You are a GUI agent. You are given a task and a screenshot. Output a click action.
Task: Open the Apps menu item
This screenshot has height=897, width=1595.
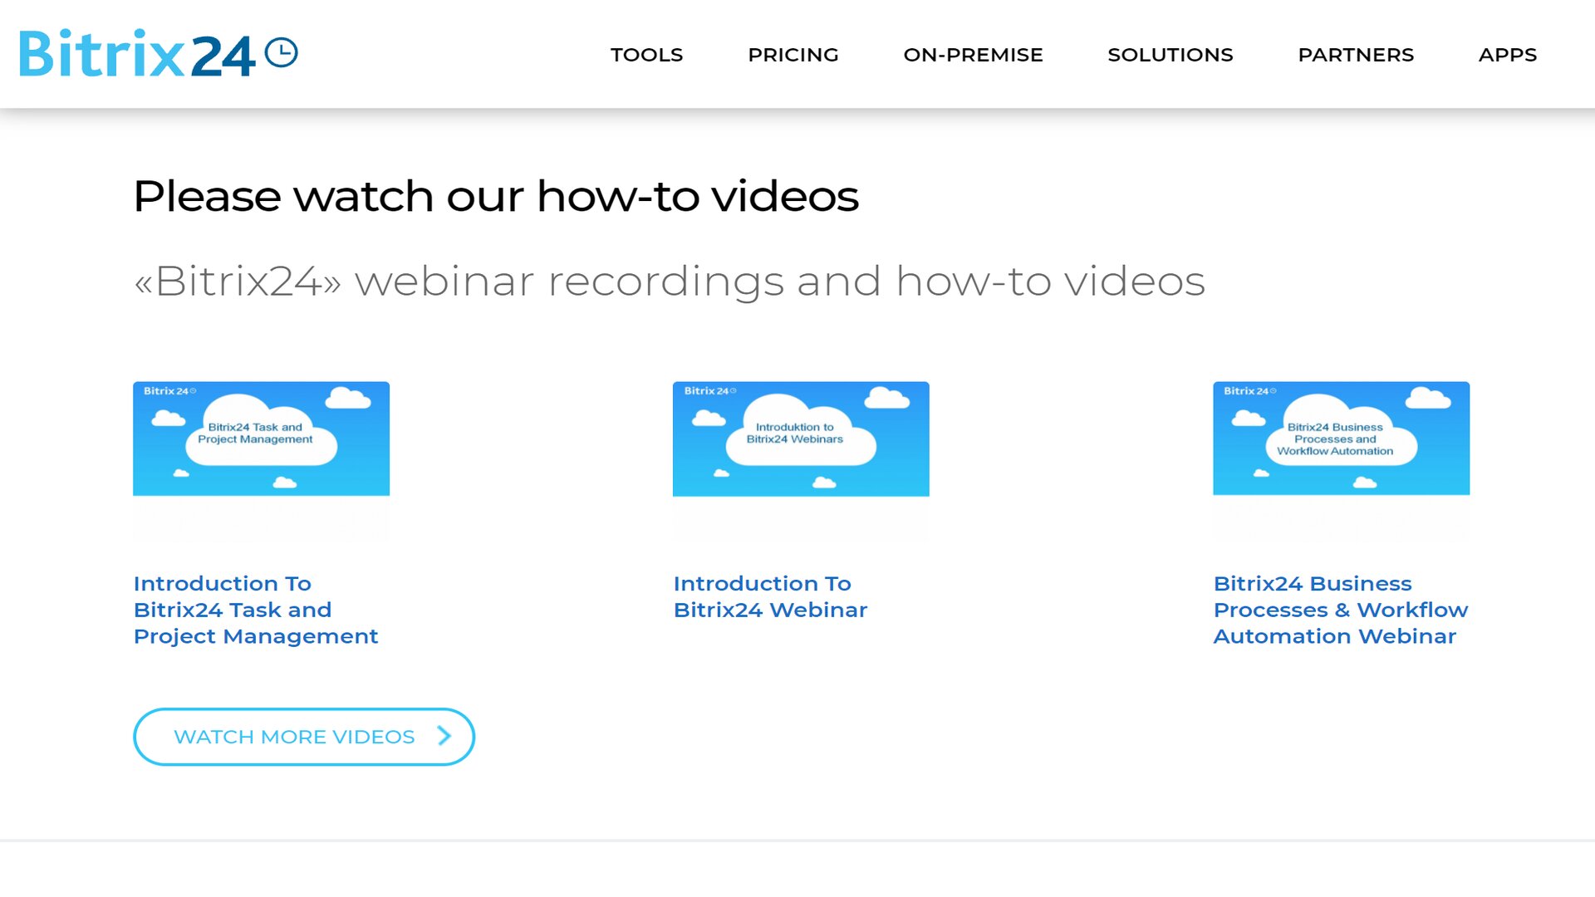point(1507,55)
